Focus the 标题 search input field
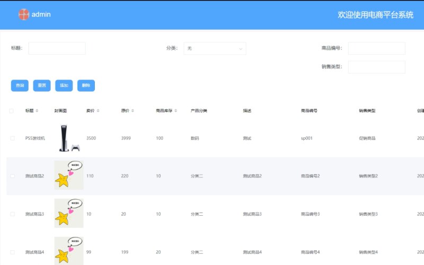 (x=57, y=48)
